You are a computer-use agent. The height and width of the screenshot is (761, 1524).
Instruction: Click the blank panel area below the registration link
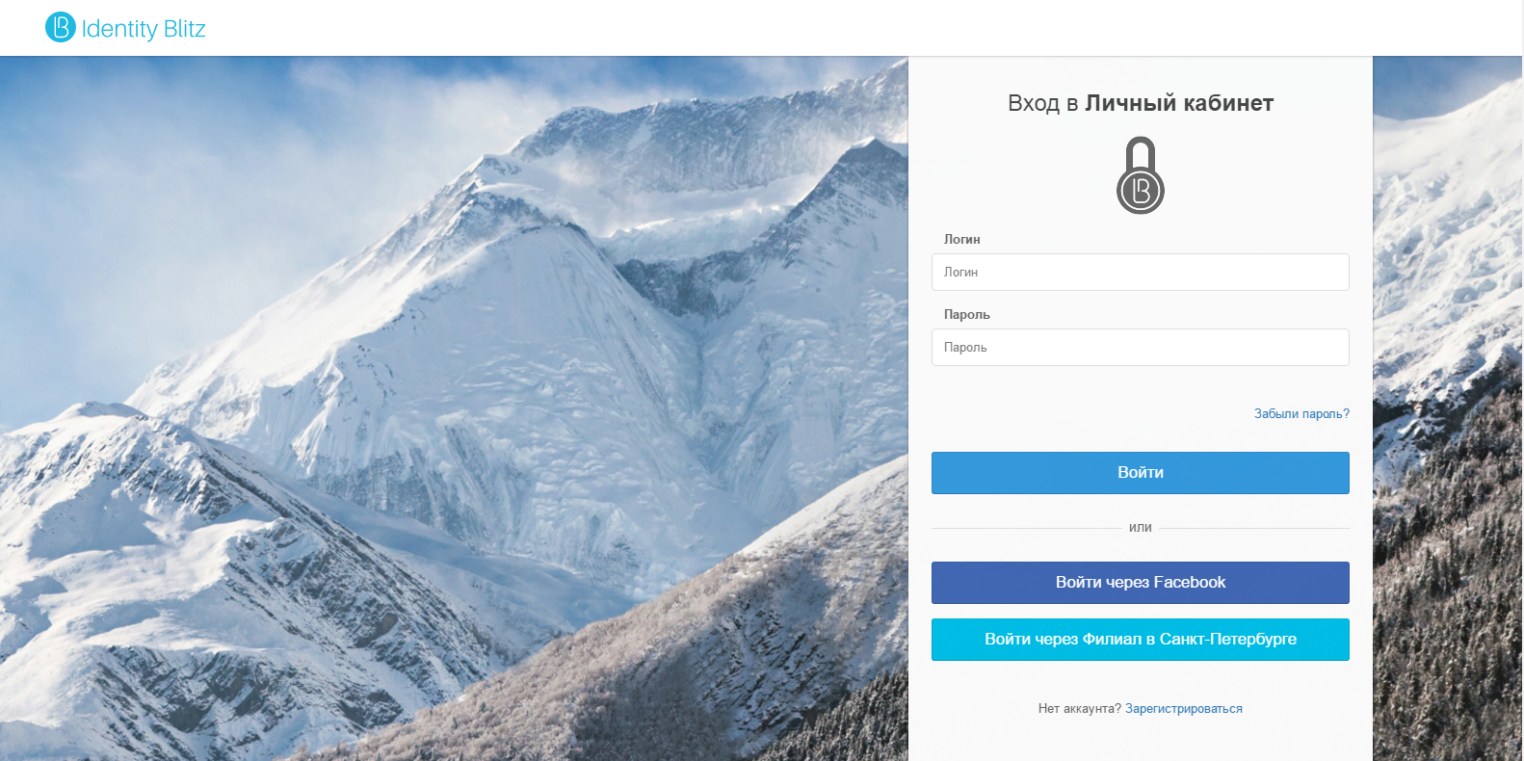(x=1141, y=740)
